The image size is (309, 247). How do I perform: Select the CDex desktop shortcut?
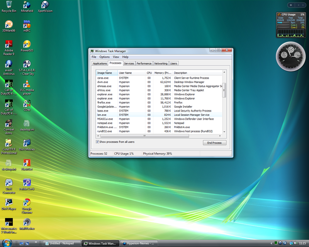tap(27, 106)
